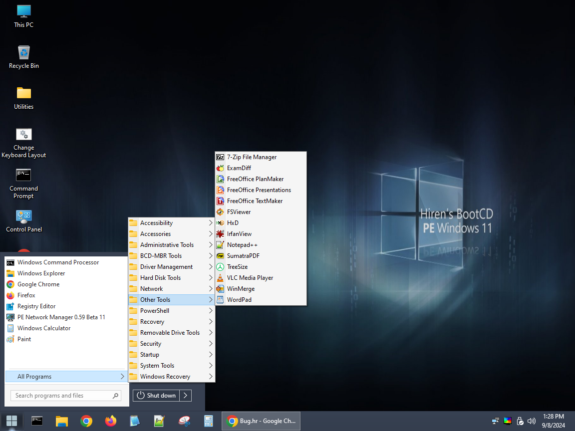
Task: Open the arrow next to Shut down
Action: (185, 396)
